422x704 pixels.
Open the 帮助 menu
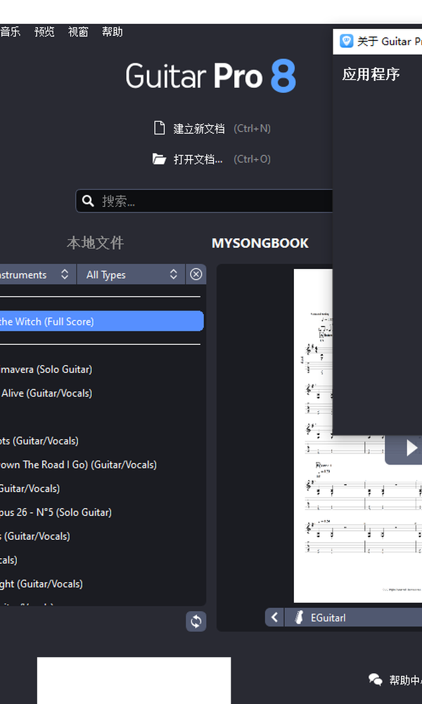point(112,32)
